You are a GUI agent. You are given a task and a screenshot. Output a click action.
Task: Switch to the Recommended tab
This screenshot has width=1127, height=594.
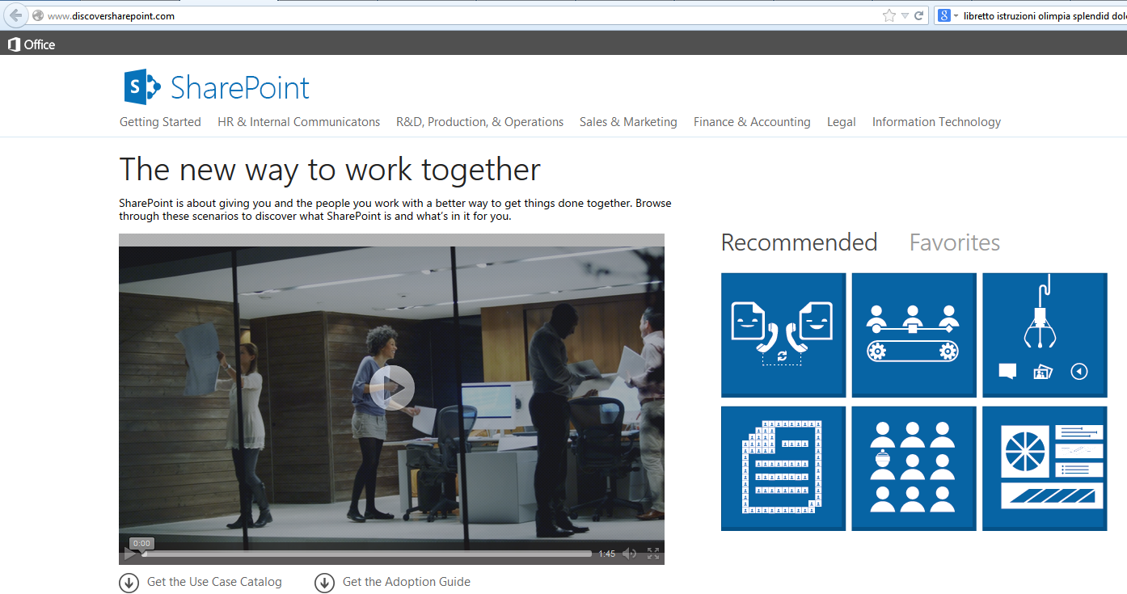[x=799, y=242]
